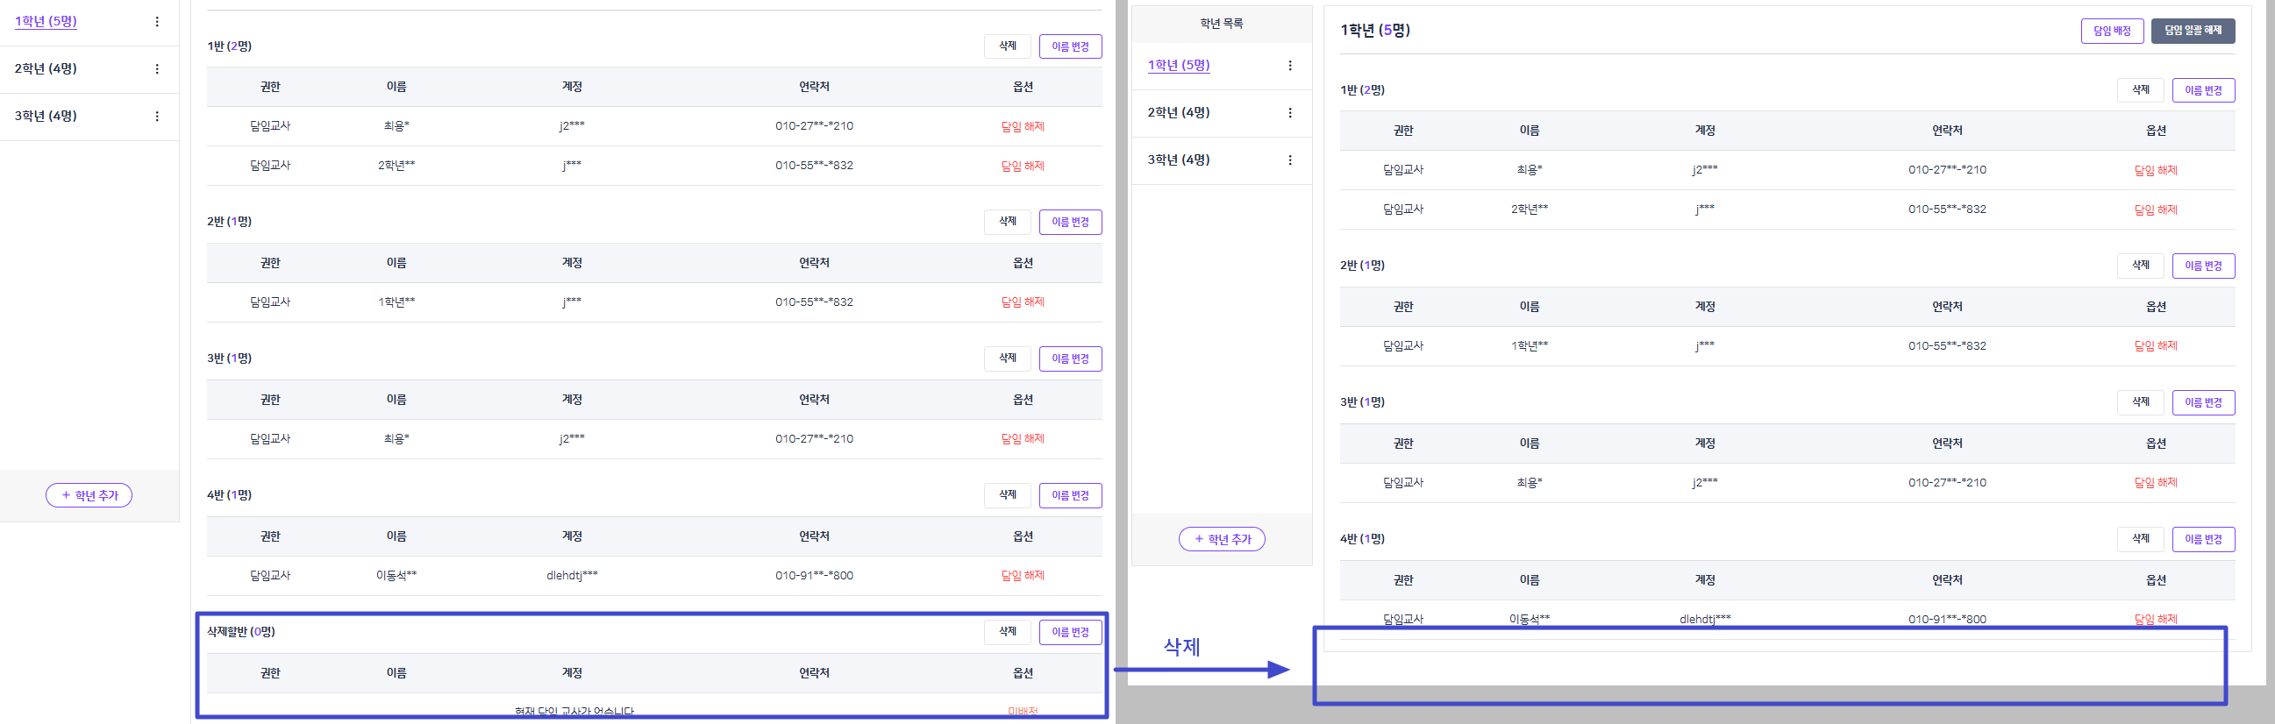Click the 담임 일괄 해제 button
This screenshot has width=2275, height=724.
[x=2193, y=31]
